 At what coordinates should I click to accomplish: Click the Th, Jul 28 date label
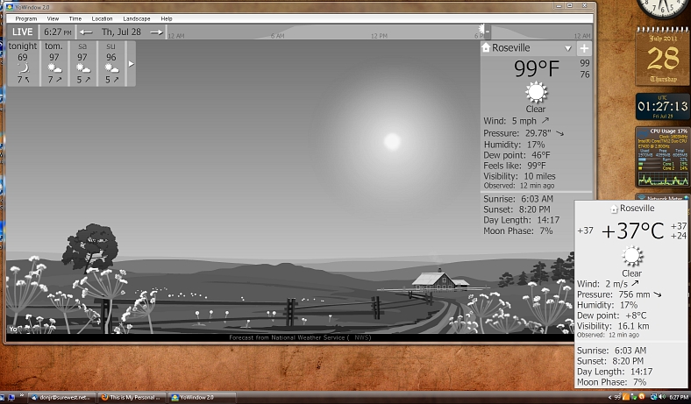coord(121,32)
